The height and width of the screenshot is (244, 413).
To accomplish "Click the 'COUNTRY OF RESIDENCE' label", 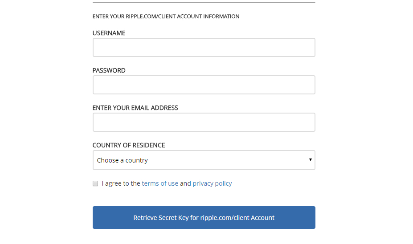I will tap(129, 145).
